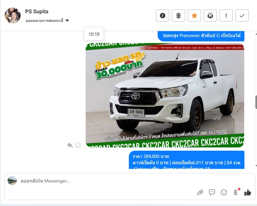Send a thumbs-up like
This screenshot has height=206, width=257.
click(247, 192)
